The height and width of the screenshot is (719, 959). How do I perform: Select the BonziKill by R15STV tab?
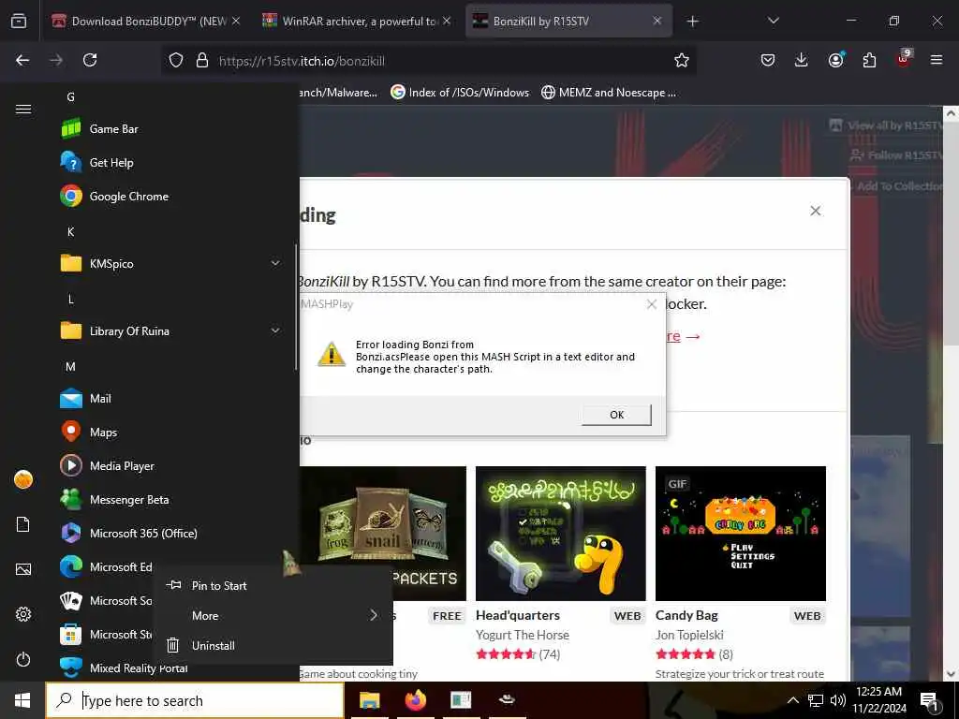pos(568,22)
